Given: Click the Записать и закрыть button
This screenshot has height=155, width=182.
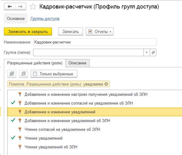Looking at the screenshot, I should coord(28,31).
